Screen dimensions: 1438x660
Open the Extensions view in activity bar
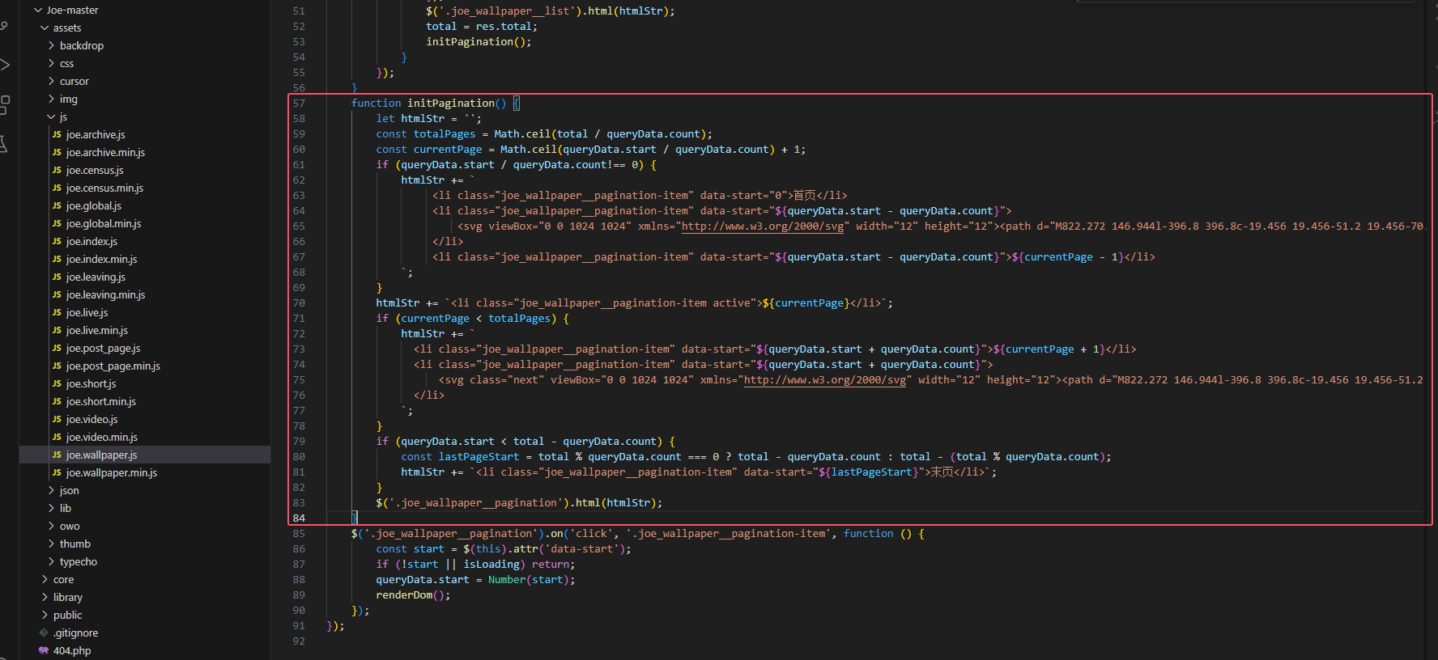click(4, 104)
